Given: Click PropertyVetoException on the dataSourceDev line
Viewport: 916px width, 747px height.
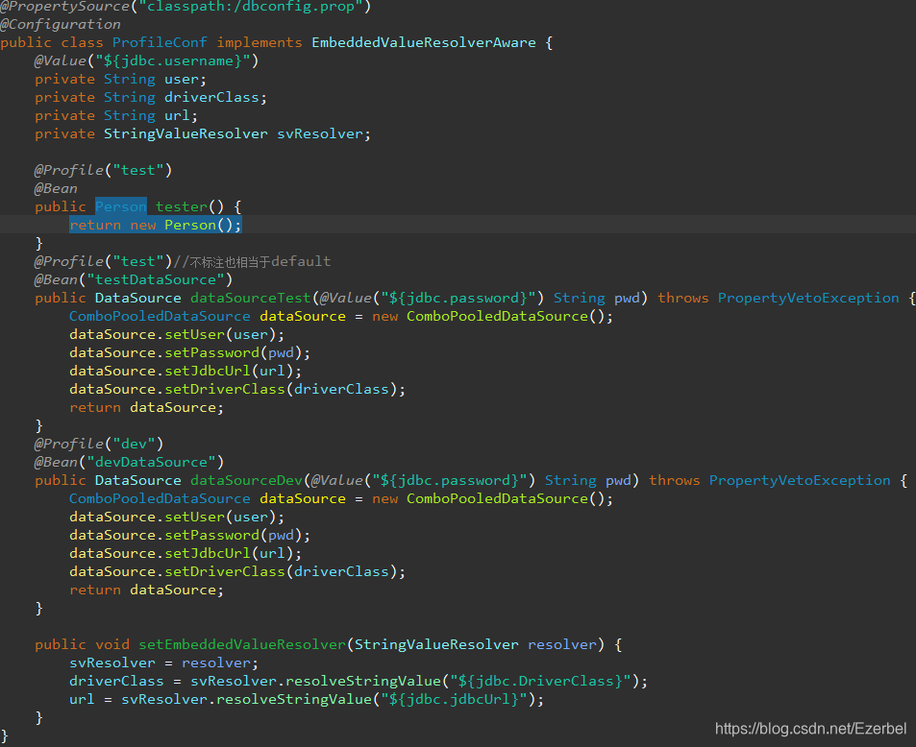Looking at the screenshot, I should pyautogui.click(x=800, y=480).
